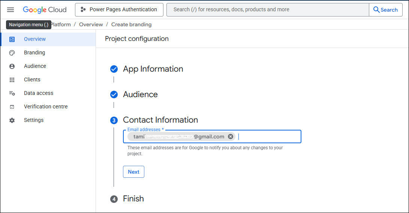Expand the App Information step
Screen dimensions: 409x213
(x=153, y=69)
